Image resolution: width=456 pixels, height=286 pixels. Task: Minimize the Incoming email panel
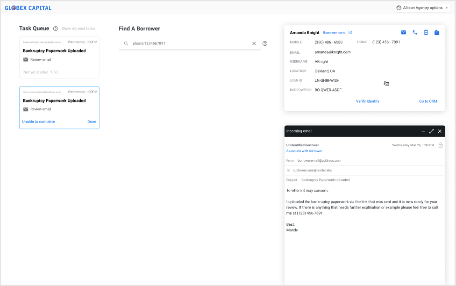point(423,131)
